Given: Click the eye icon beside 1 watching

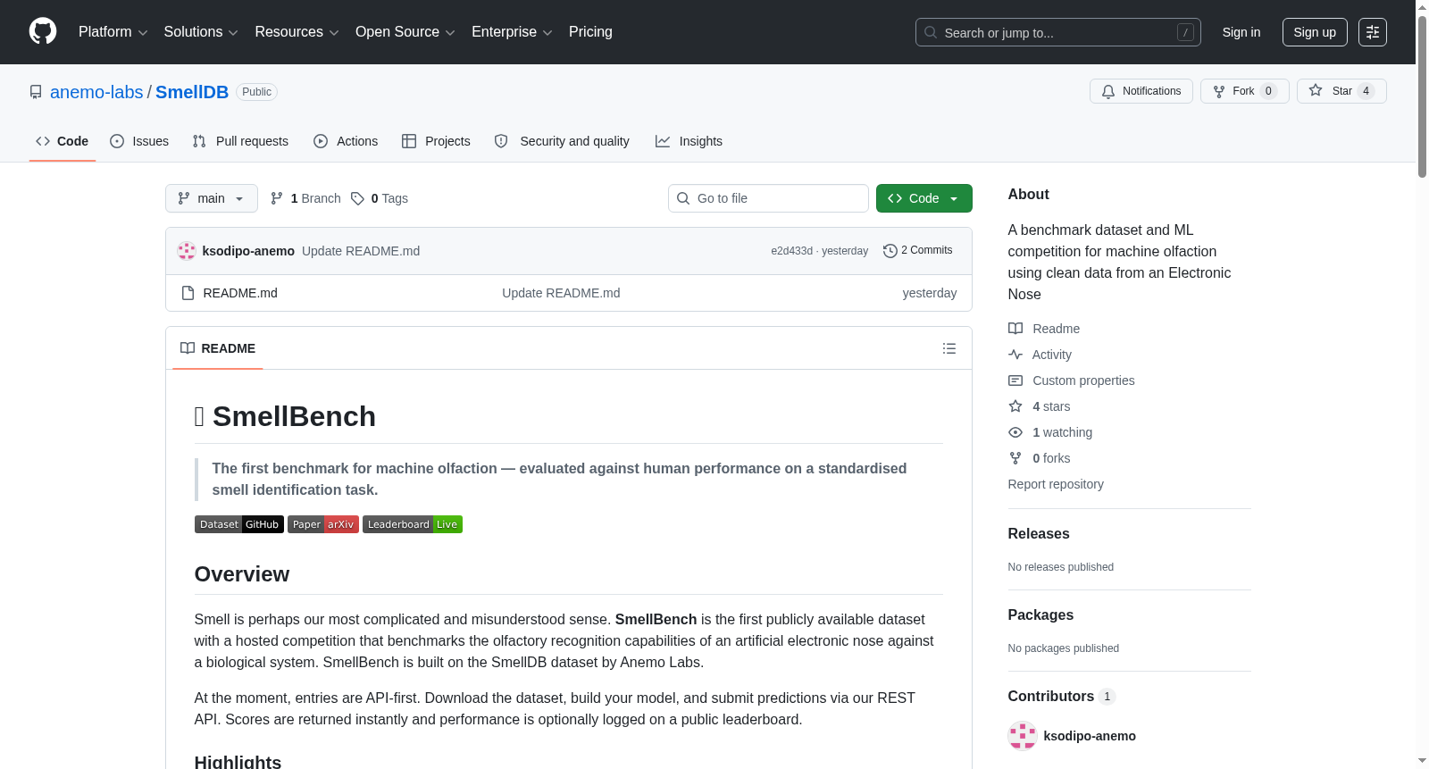Looking at the screenshot, I should (1015, 432).
